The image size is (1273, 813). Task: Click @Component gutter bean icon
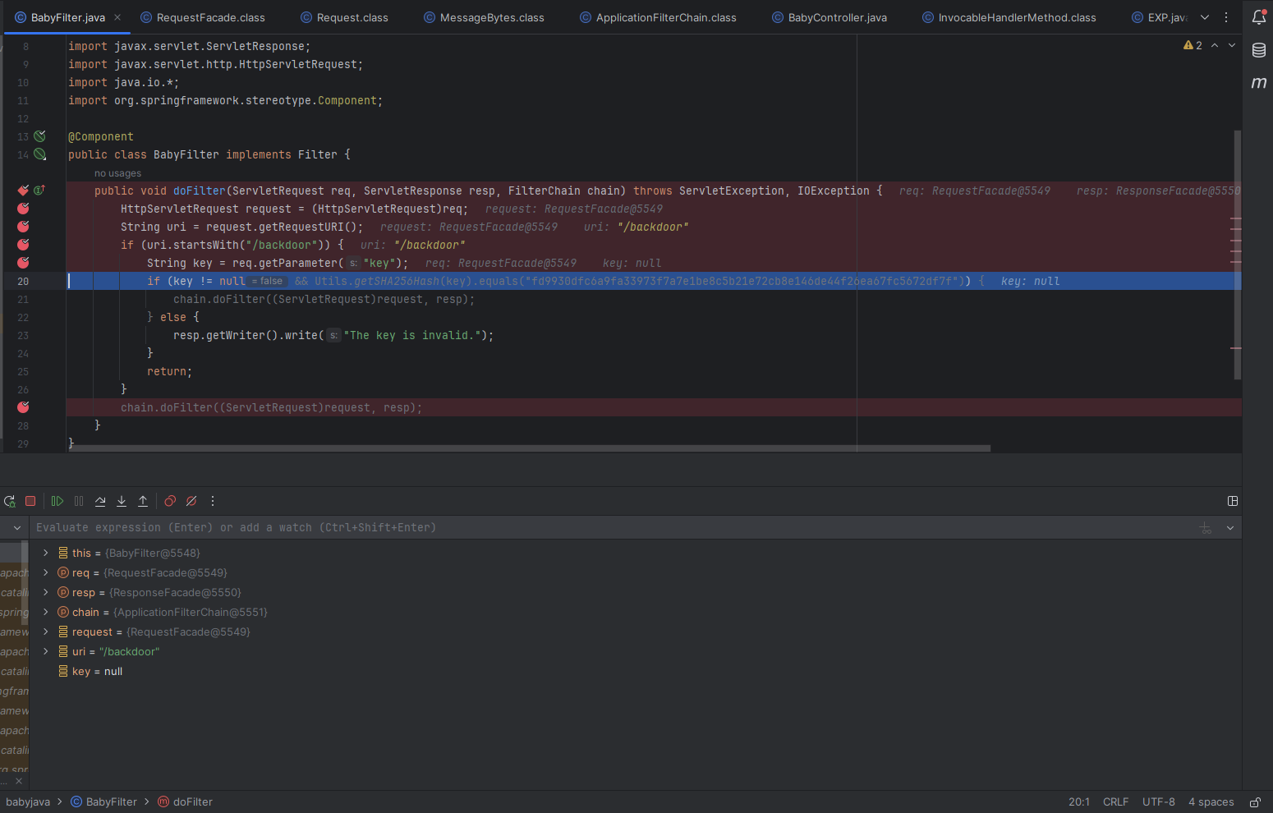39,136
